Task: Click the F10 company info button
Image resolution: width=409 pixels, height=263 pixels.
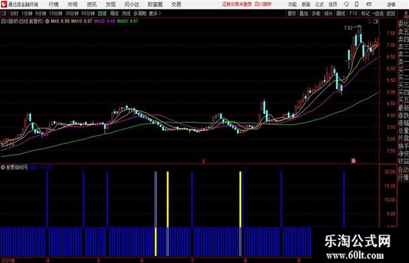Action: tap(353, 13)
